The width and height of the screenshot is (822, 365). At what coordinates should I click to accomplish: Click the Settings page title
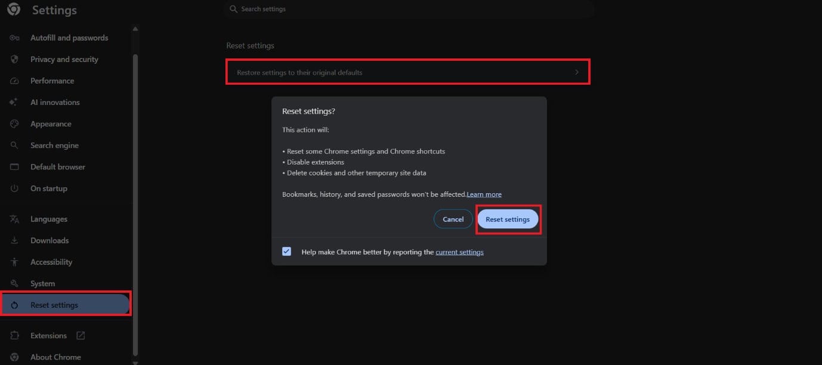click(54, 10)
